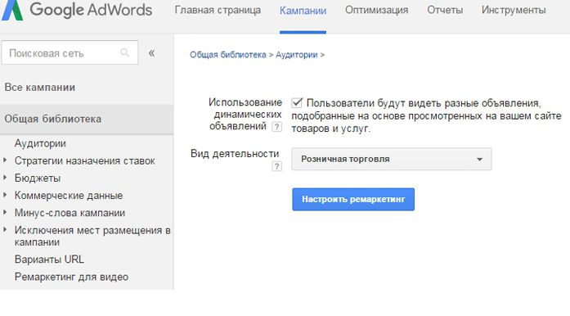Expand the Бюджеты tree arrow
The height and width of the screenshot is (316, 570).
pyautogui.click(x=5, y=178)
